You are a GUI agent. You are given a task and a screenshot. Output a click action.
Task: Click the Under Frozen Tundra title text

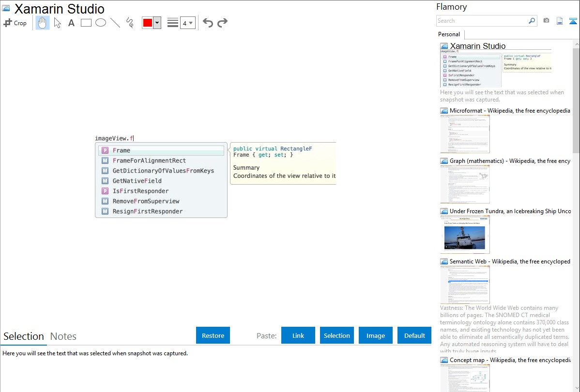click(510, 211)
